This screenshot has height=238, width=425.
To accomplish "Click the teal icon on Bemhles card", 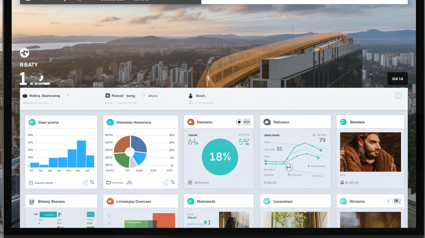I will (343, 122).
